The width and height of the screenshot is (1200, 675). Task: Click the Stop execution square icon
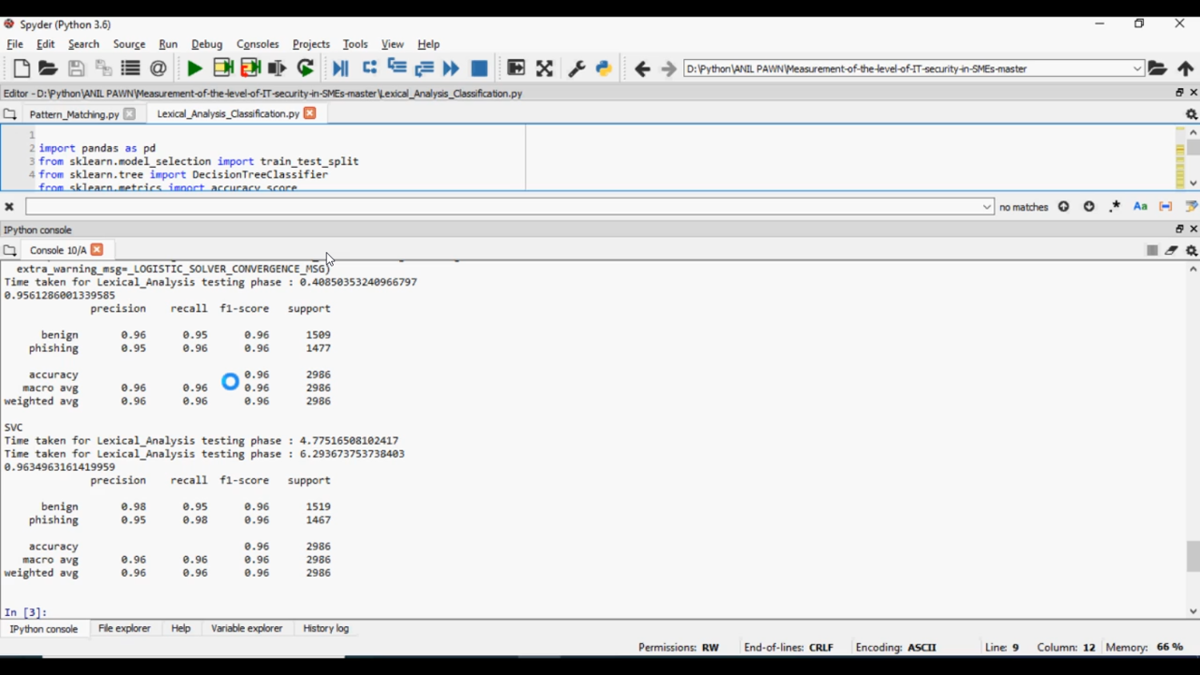tap(478, 68)
